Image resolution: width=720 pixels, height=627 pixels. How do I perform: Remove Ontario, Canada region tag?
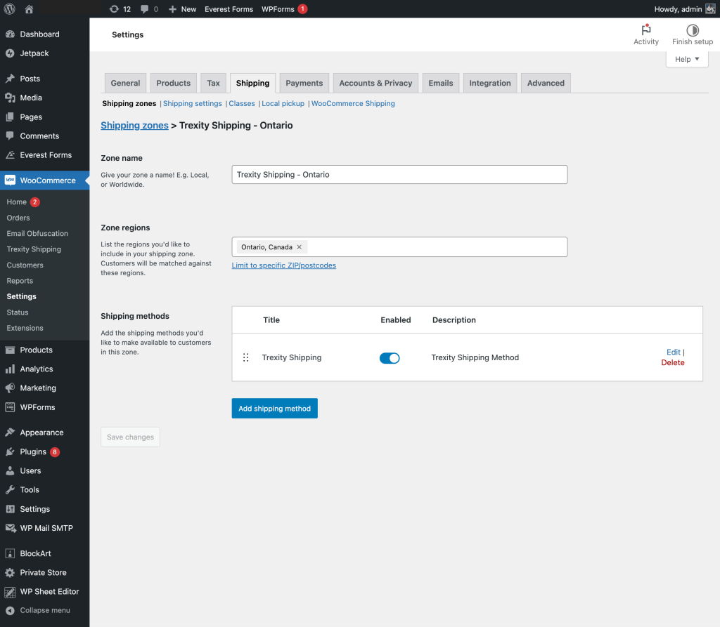[299, 246]
